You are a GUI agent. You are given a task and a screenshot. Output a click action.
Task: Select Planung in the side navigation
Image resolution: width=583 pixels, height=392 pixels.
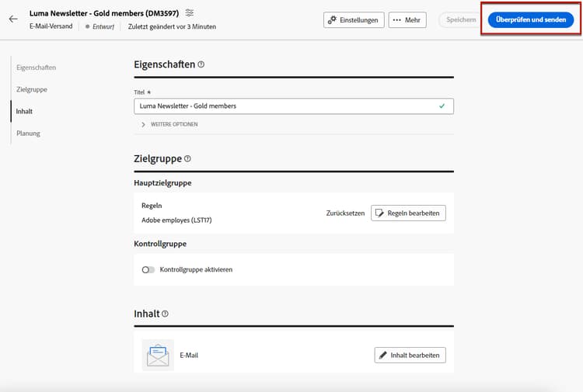tap(28, 134)
